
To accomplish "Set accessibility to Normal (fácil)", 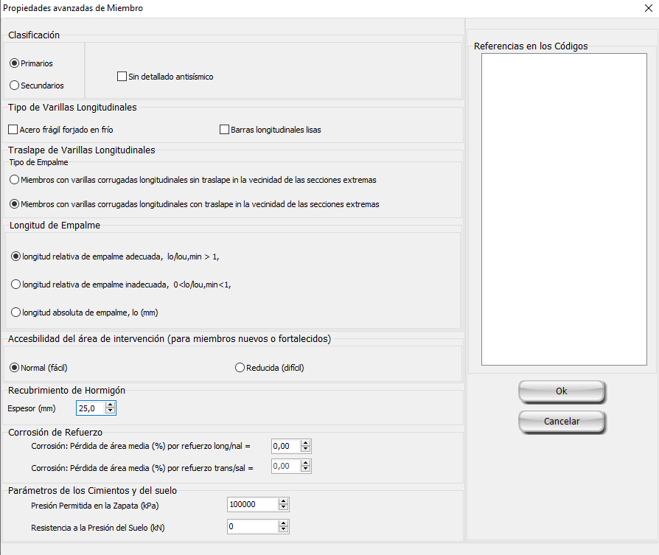I will 13,368.
